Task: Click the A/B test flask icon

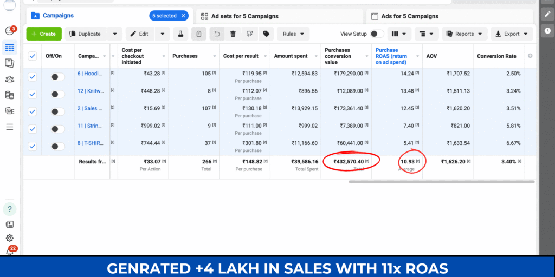Action: pyautogui.click(x=182, y=34)
